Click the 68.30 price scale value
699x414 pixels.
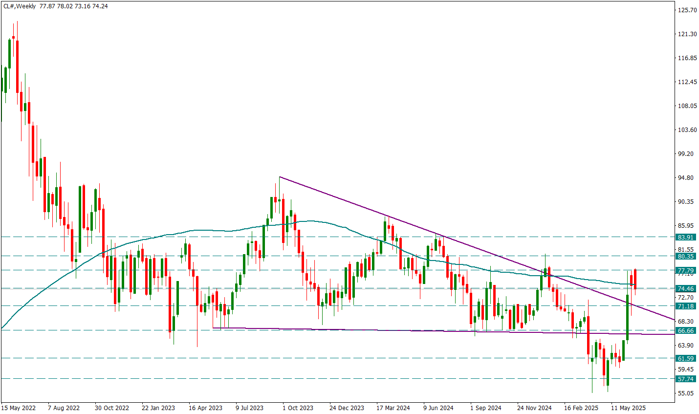coord(687,321)
